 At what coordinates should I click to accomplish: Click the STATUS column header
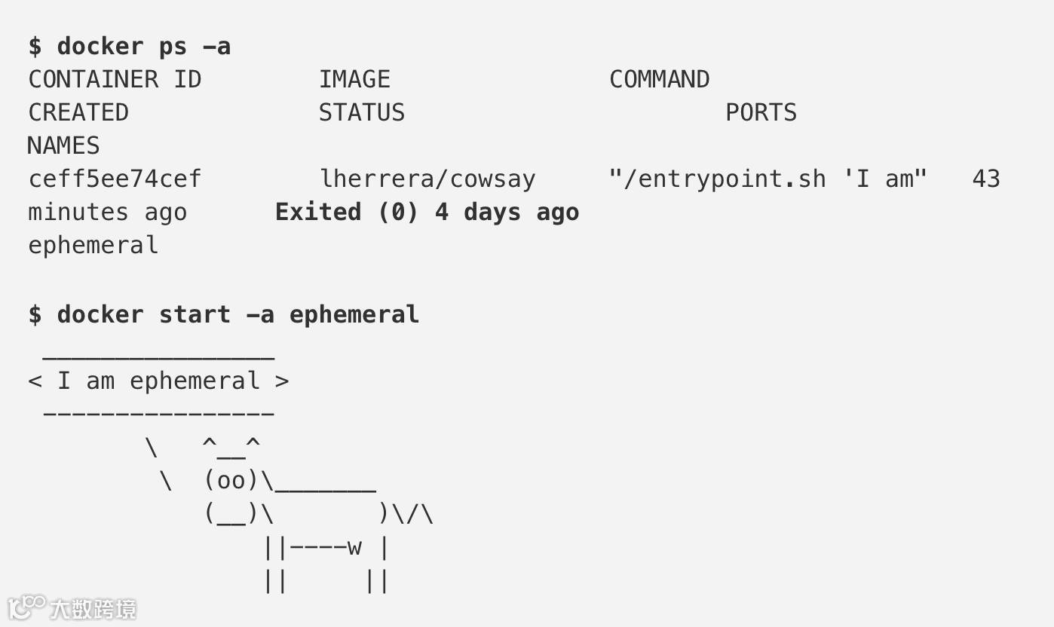point(361,112)
